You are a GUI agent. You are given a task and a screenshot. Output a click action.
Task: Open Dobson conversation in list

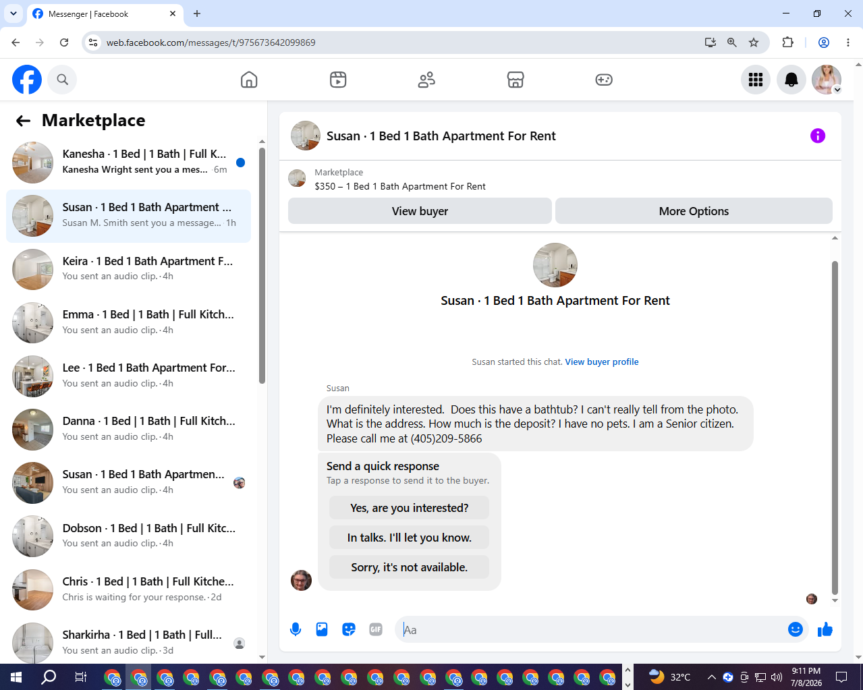(128, 536)
